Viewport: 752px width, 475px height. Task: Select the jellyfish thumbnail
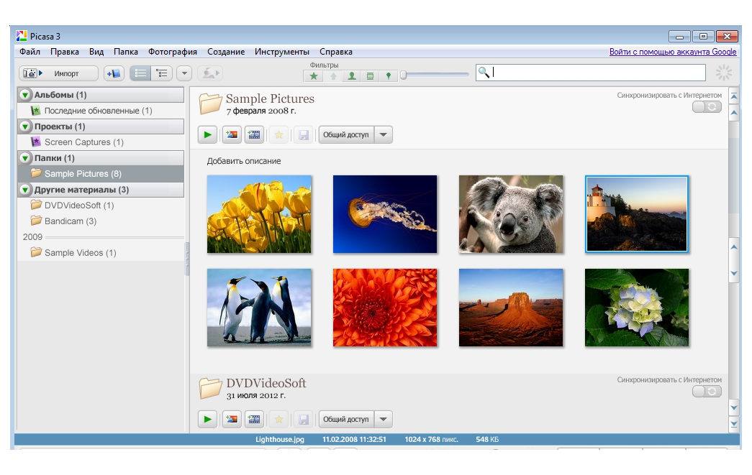click(385, 214)
